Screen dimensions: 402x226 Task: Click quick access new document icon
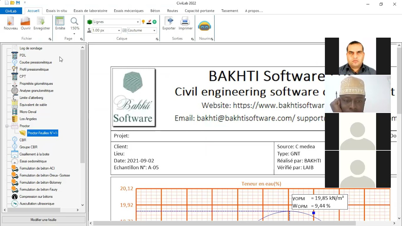coord(7,3)
